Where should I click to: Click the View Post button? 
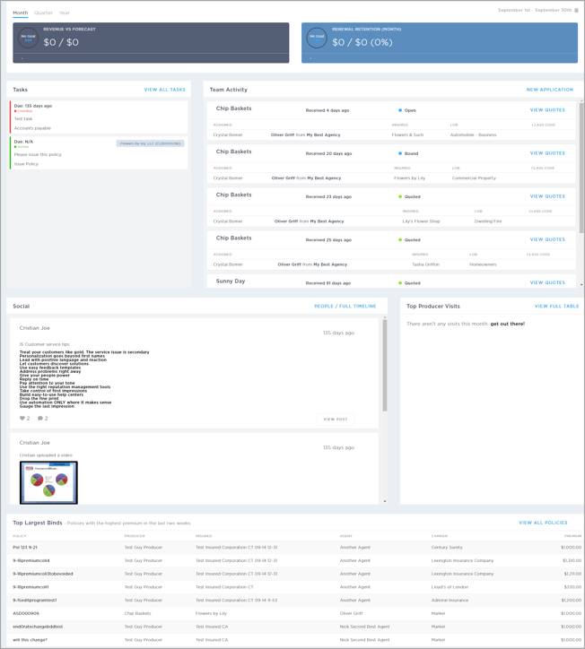point(336,419)
